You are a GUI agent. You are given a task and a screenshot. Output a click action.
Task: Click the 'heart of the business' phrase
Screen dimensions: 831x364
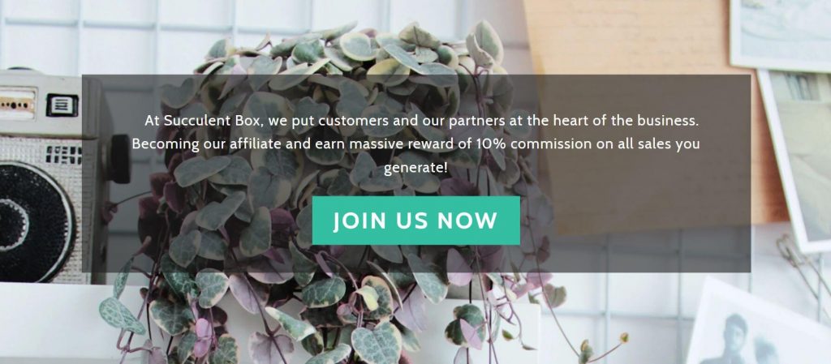[624, 121]
